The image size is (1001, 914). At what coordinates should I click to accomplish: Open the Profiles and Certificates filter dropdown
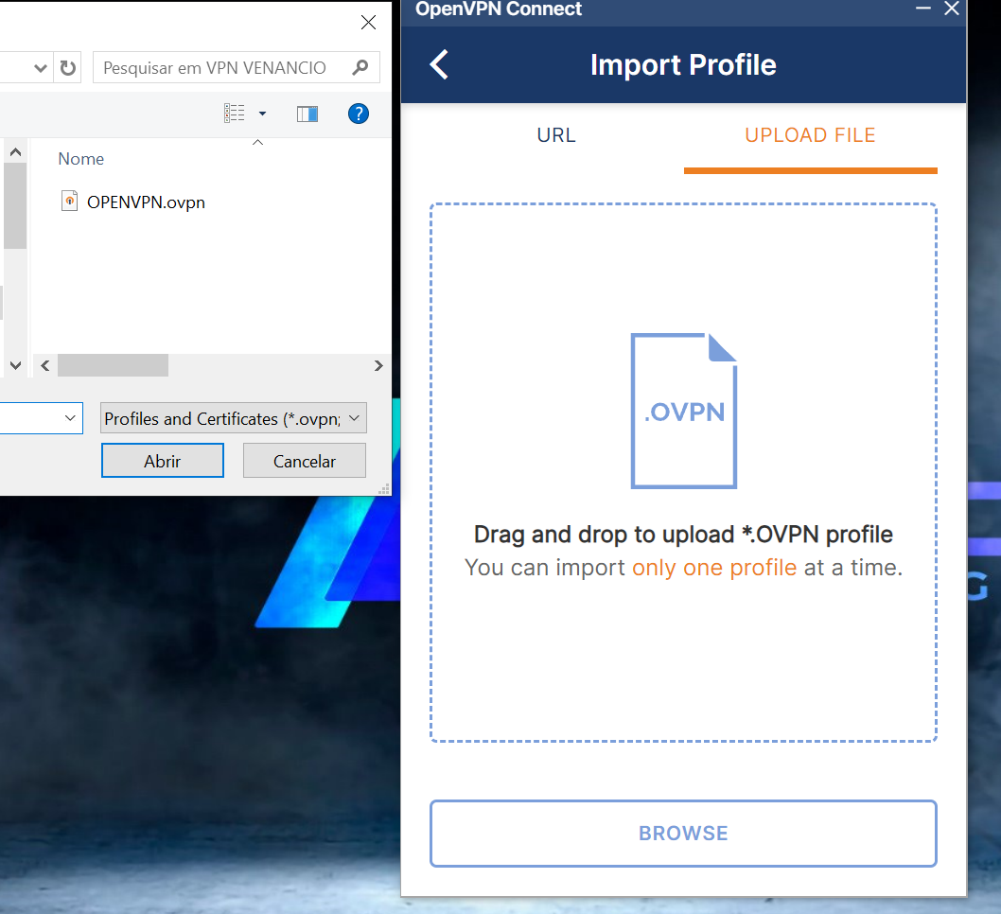233,418
